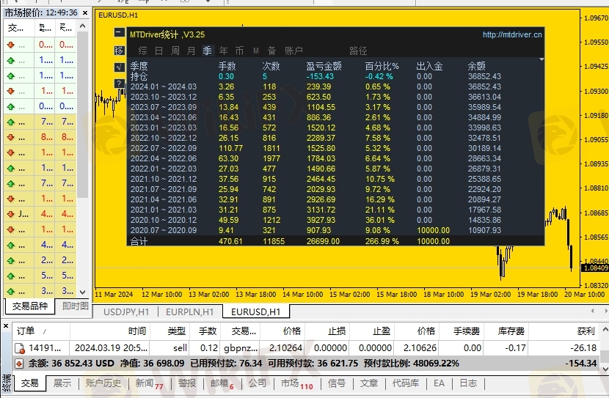This screenshot has height=398, width=609.
Task: Open the 信号 signals tab
Action: [337, 383]
